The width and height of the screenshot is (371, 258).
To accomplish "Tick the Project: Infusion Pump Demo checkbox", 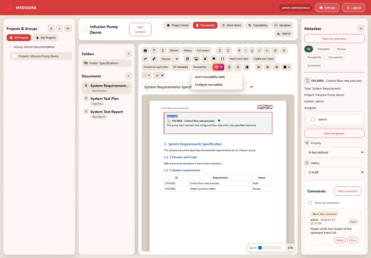I will pos(15,56).
